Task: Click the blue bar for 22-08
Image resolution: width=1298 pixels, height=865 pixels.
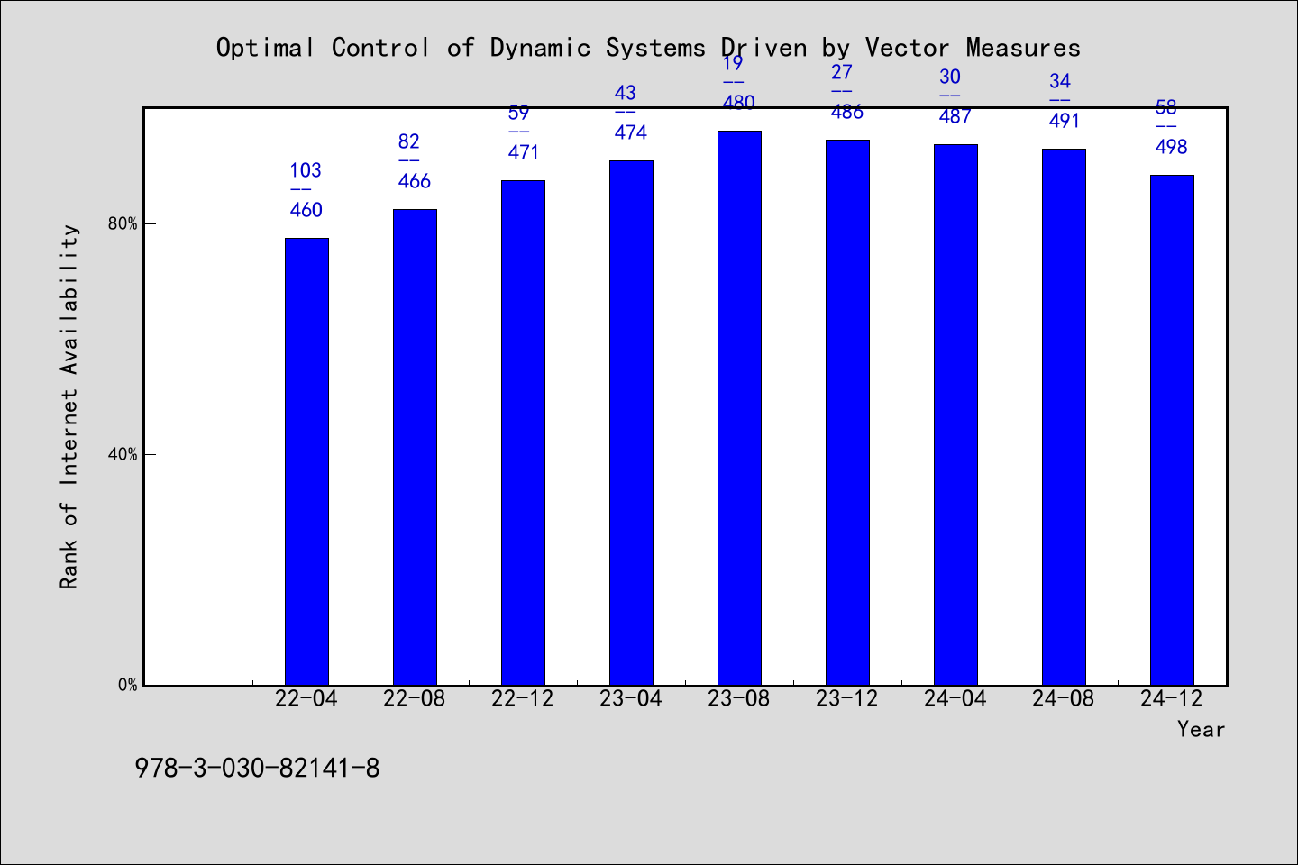Action: point(415,447)
